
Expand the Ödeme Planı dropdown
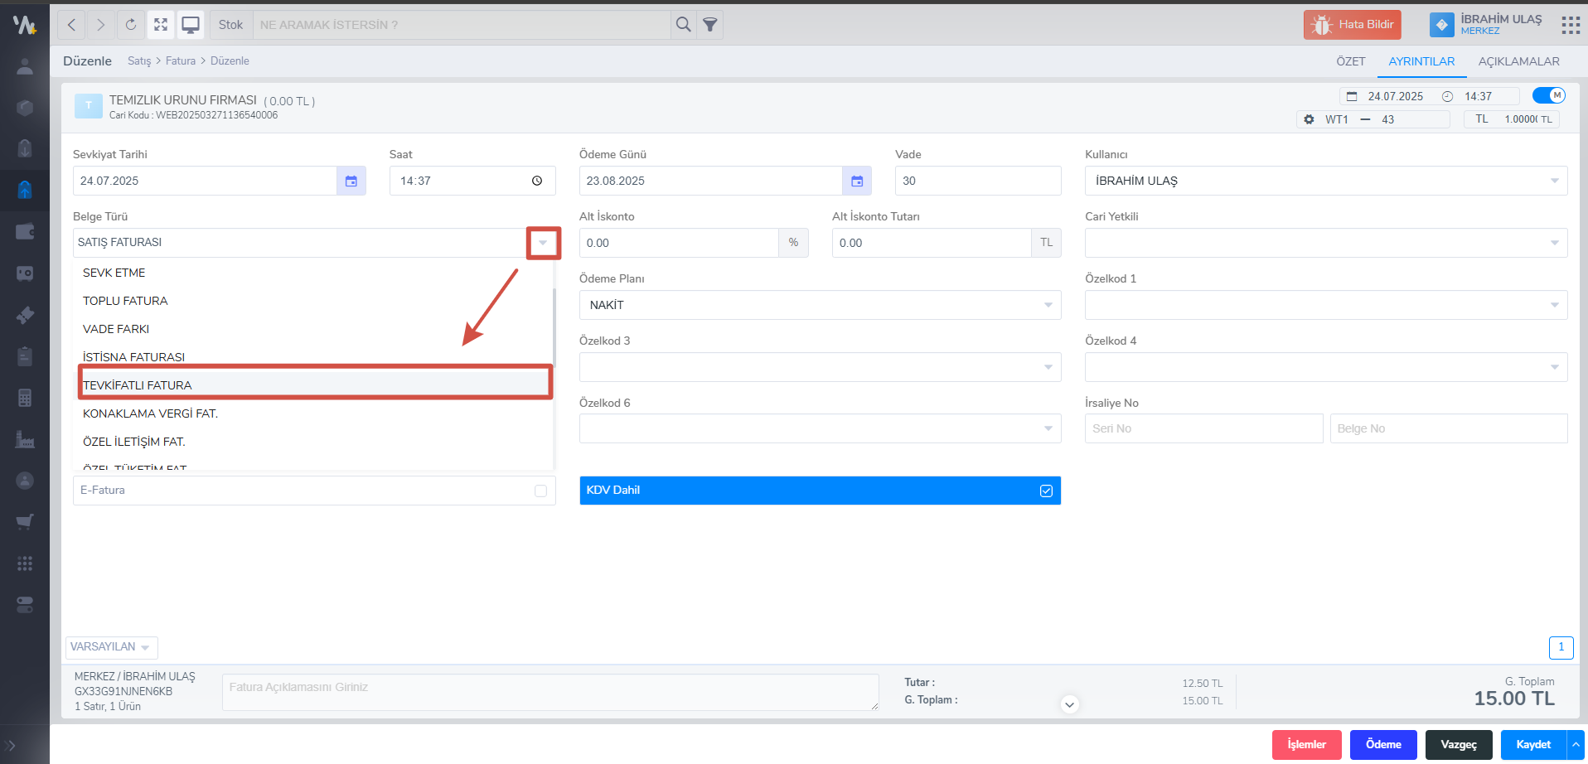[x=1048, y=305]
